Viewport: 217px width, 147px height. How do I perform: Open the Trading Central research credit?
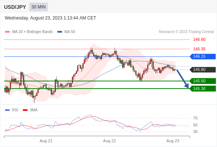click(x=186, y=32)
